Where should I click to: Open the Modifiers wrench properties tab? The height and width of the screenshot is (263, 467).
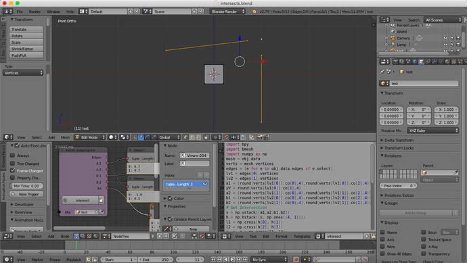tap(435, 62)
